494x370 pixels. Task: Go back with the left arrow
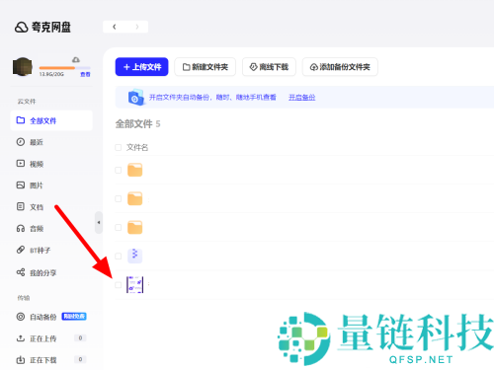(x=115, y=27)
